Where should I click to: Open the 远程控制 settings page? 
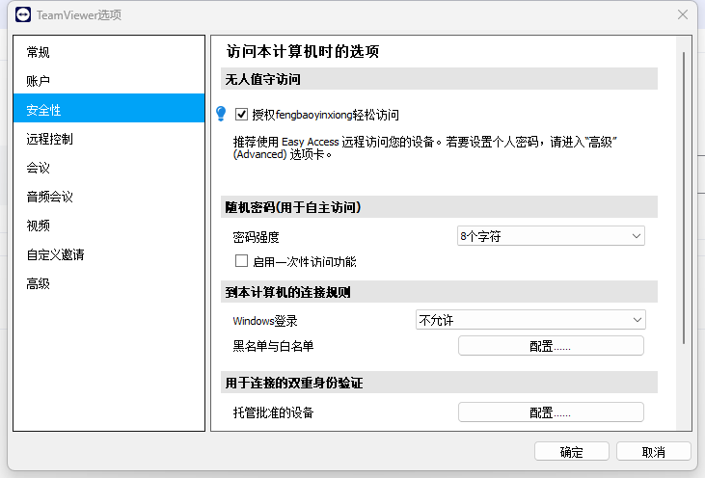[x=109, y=139]
